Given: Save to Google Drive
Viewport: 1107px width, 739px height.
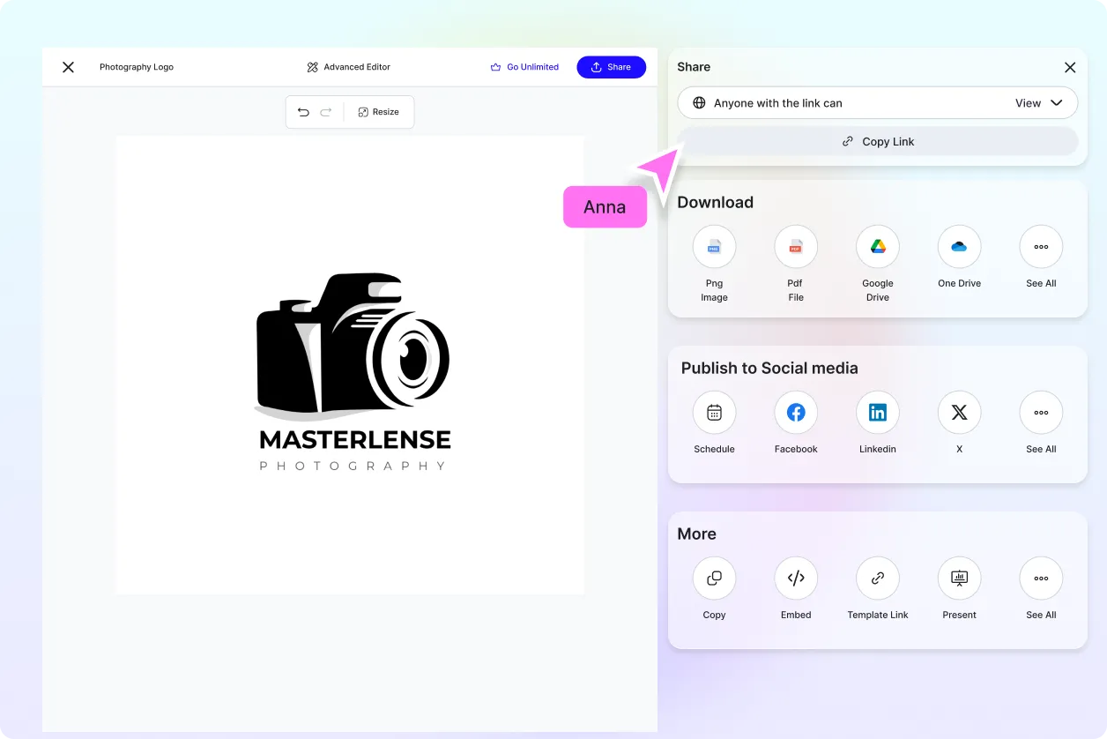Looking at the screenshot, I should tap(878, 247).
